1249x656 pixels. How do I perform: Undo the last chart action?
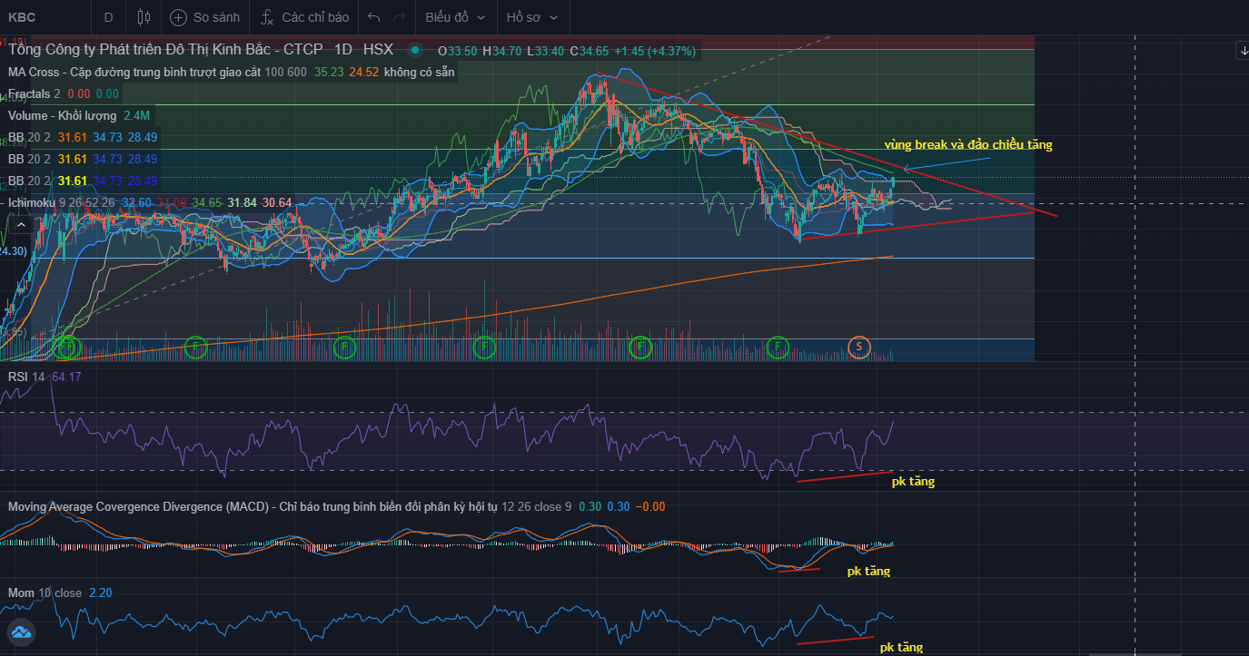click(373, 17)
